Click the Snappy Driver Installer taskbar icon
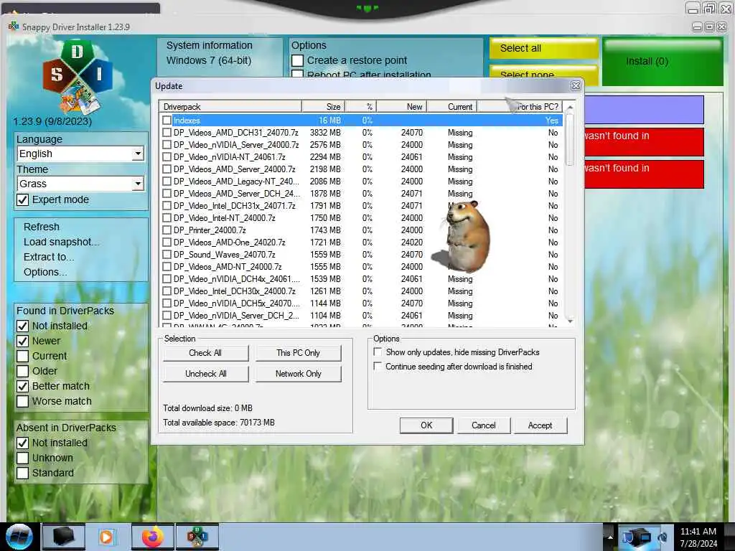Screen dimensions: 735x551 pyautogui.click(x=197, y=537)
